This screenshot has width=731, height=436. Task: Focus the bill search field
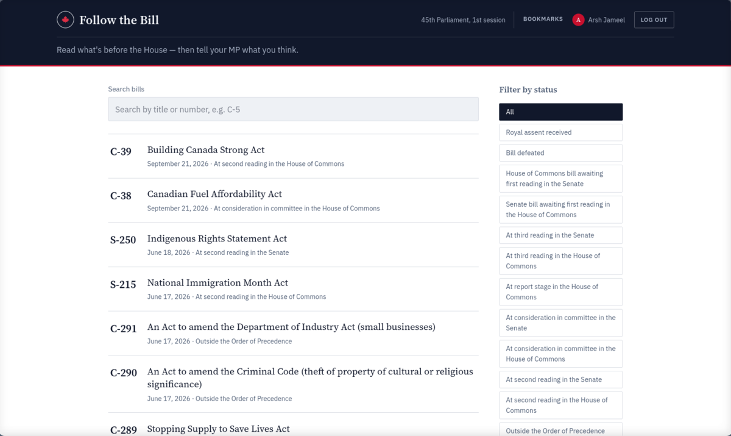(x=293, y=109)
